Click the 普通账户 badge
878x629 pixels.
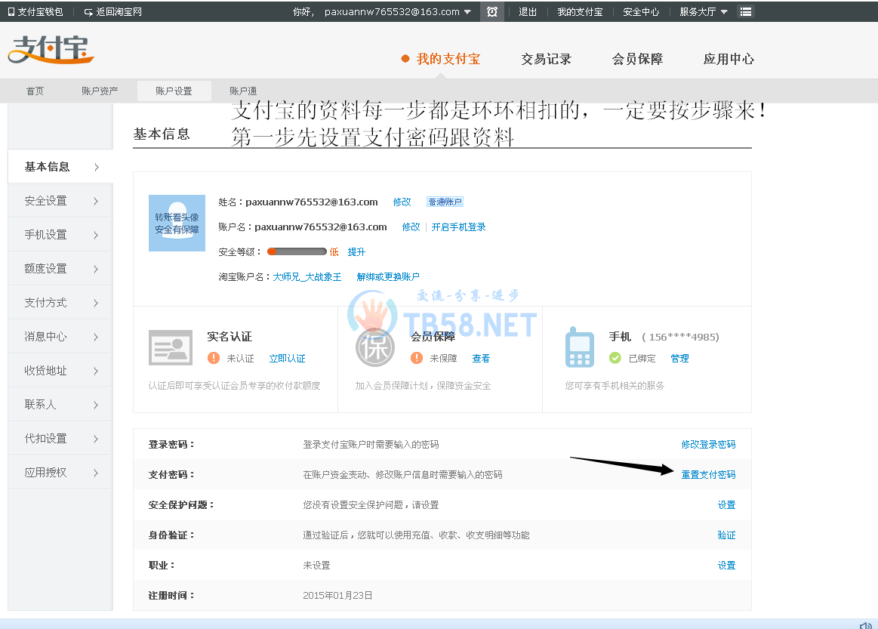445,202
